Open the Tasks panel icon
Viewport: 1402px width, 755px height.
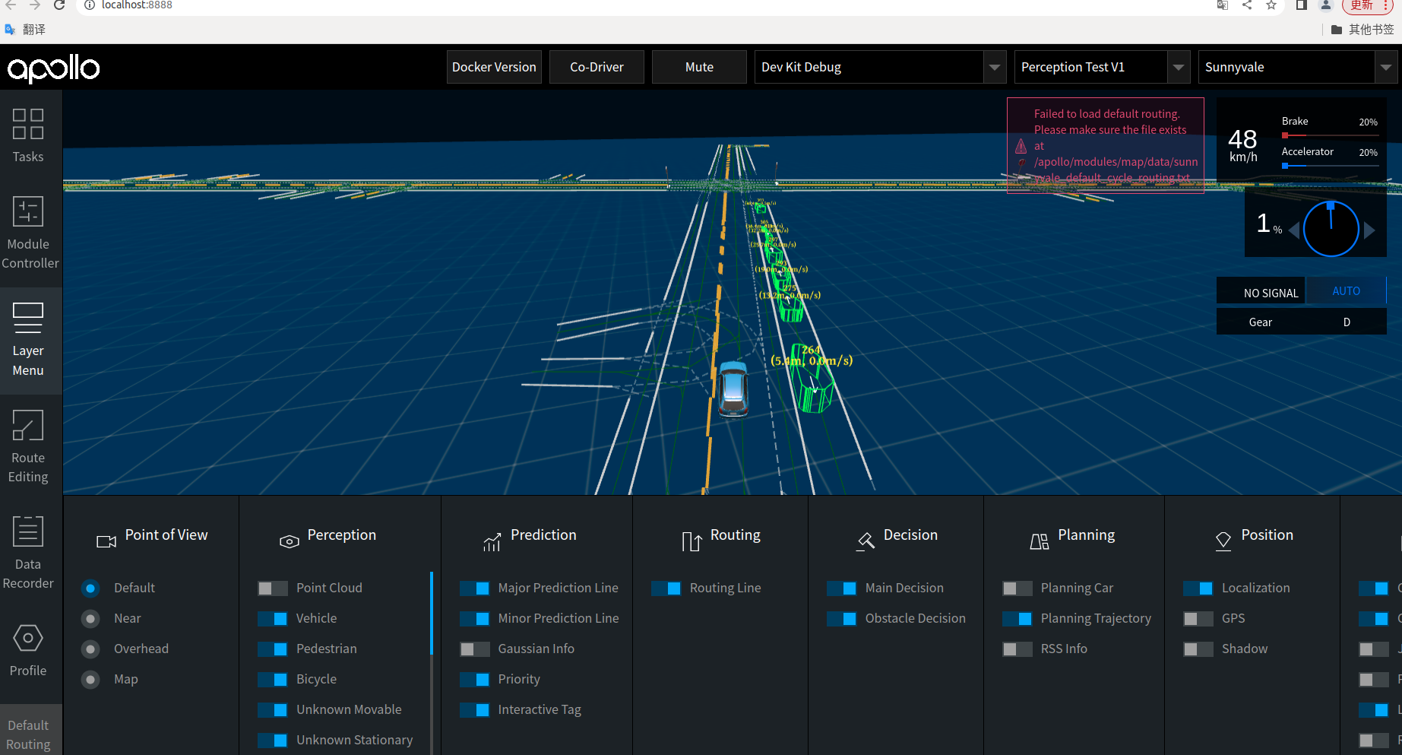pos(28,124)
